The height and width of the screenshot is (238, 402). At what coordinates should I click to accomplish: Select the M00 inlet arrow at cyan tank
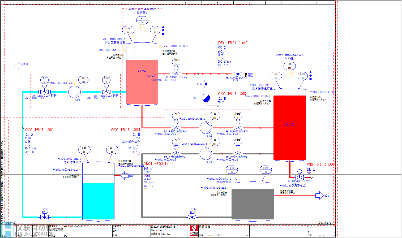(x=125, y=175)
